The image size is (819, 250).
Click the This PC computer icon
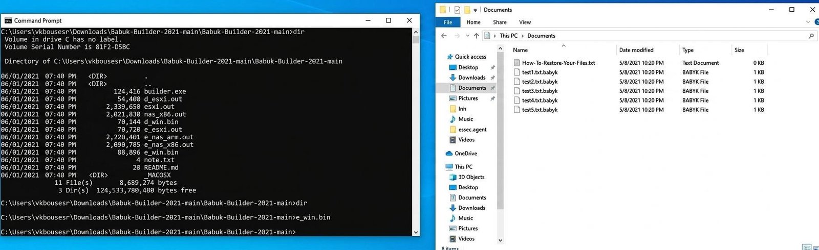click(x=449, y=167)
